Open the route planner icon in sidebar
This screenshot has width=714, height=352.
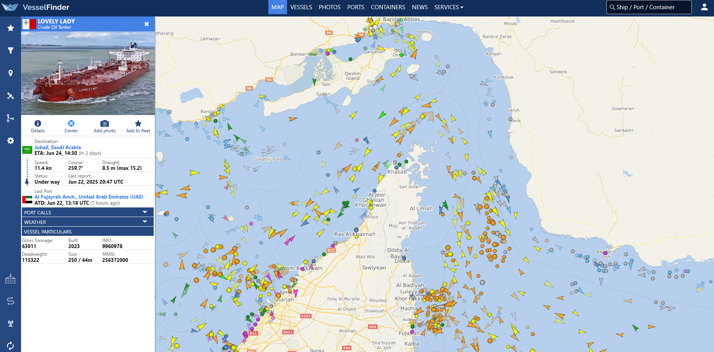[10, 301]
